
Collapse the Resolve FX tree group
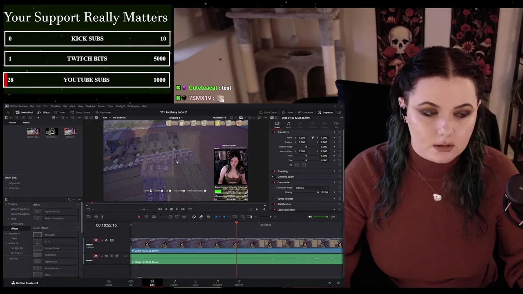pyautogui.click(x=6, y=233)
